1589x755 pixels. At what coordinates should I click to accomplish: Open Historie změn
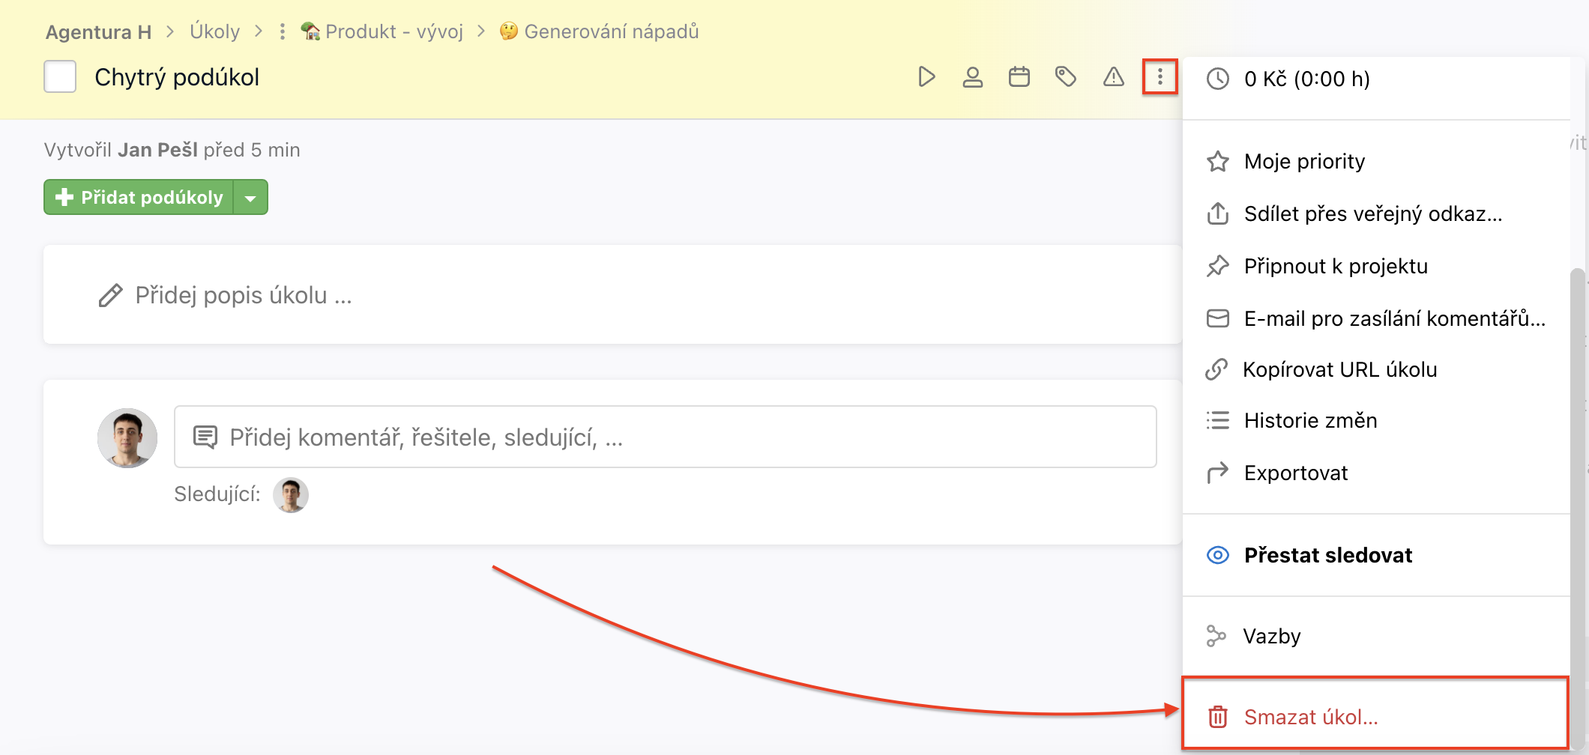point(1375,420)
